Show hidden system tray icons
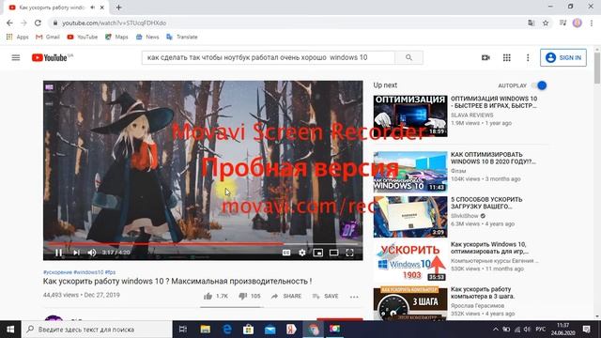This screenshot has height=338, width=601. coord(496,330)
